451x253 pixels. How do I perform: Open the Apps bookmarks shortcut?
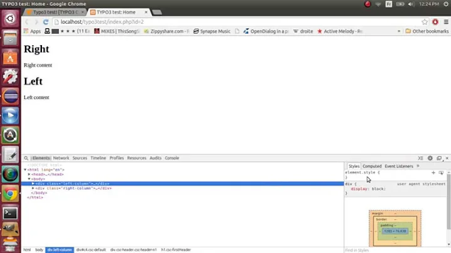pos(32,31)
